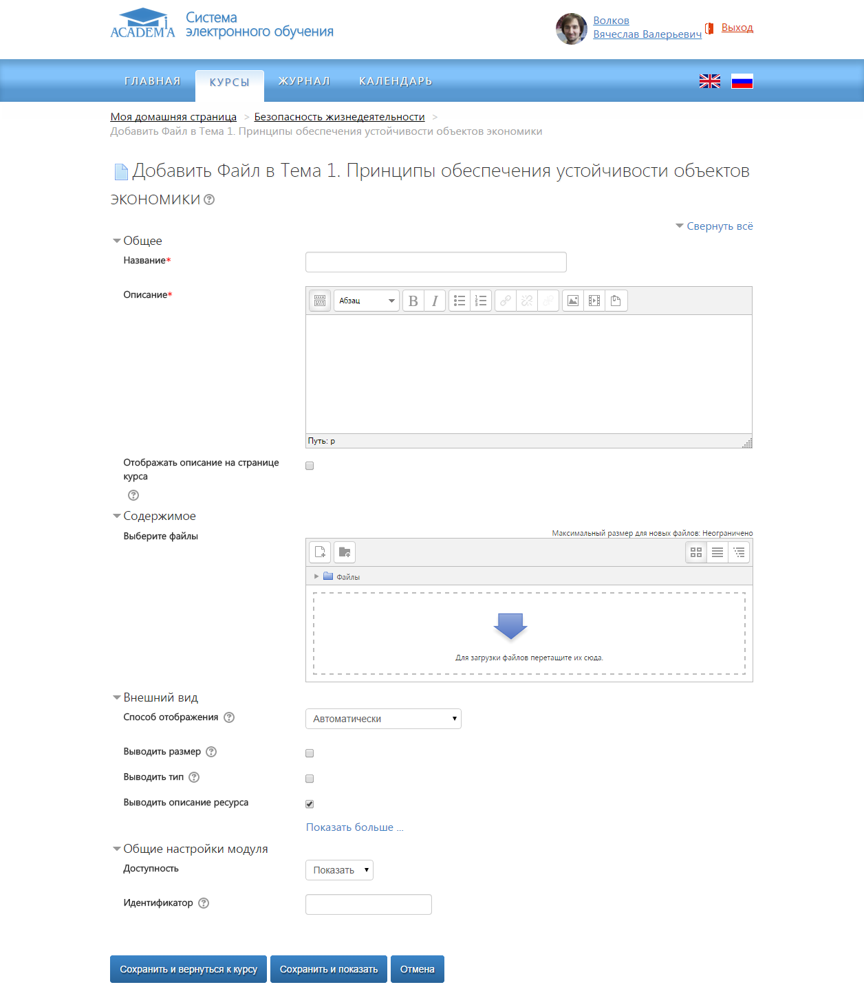Click the create folder icon in file picker
The height and width of the screenshot is (998, 864).
(x=345, y=552)
